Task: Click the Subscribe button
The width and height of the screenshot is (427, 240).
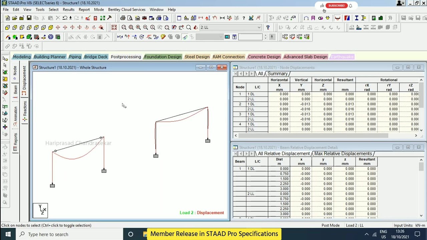Action: (336, 6)
